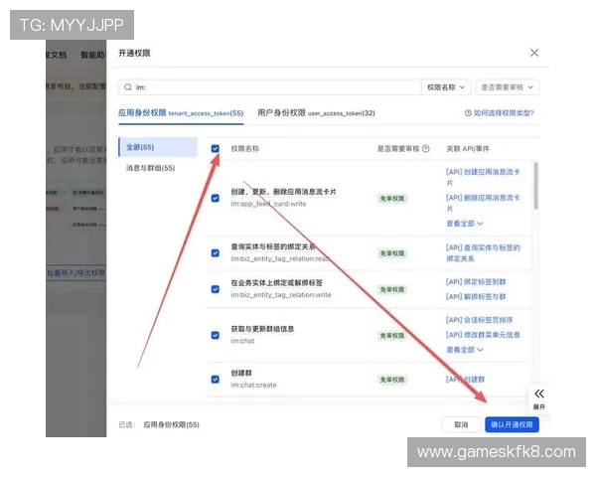Screen dimensions: 596x477
Task: Click 免审权限 tag in im:app_feed_card:write row
Action: click(392, 198)
